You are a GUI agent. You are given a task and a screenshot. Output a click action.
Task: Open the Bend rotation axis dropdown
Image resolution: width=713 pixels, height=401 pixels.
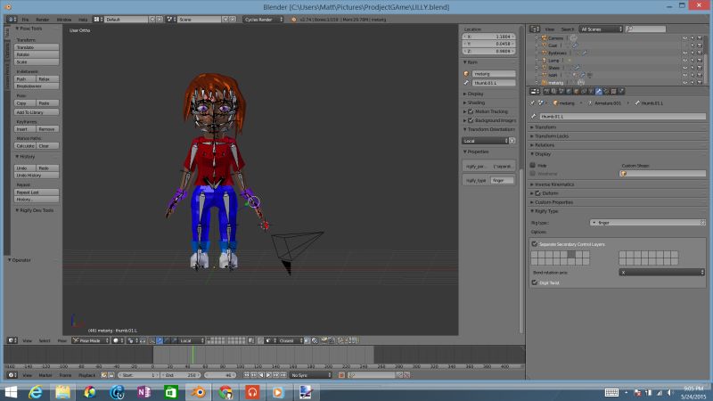point(662,272)
